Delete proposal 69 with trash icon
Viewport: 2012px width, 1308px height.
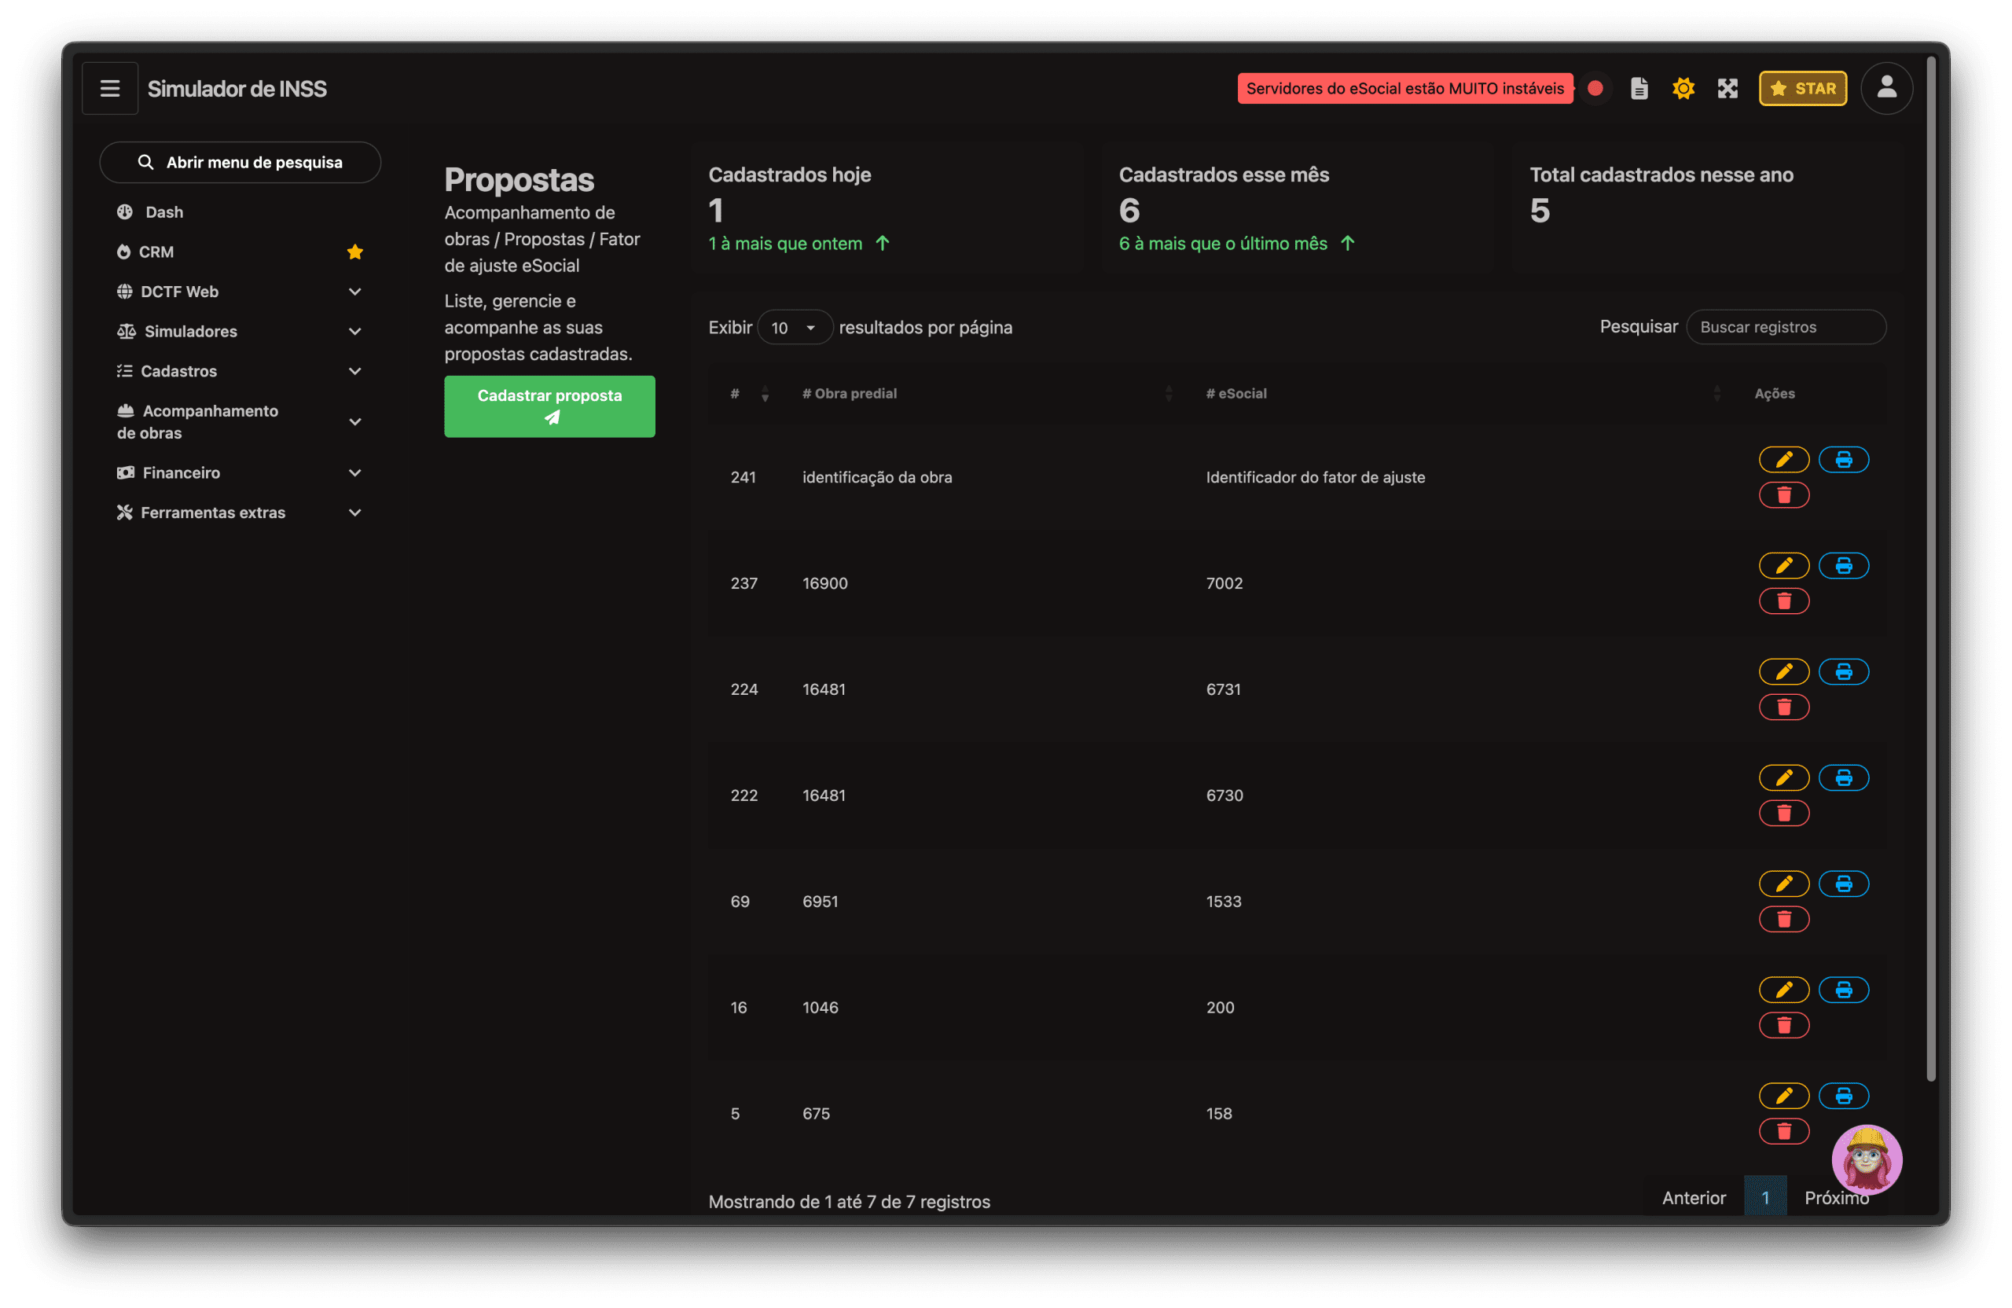point(1784,919)
